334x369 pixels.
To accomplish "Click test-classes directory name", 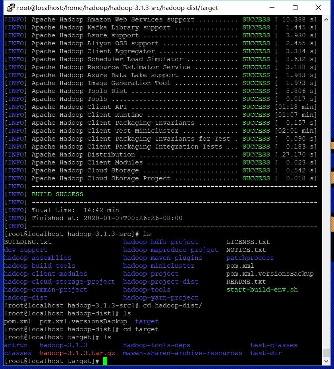I will pyautogui.click(x=274, y=345).
